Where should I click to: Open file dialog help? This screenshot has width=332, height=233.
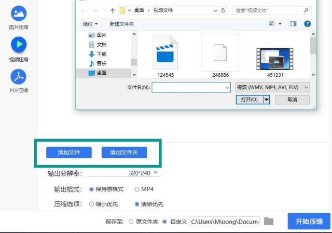307,24
